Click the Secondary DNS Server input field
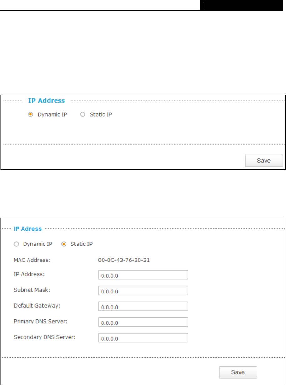The image size is (286, 385). 143,338
